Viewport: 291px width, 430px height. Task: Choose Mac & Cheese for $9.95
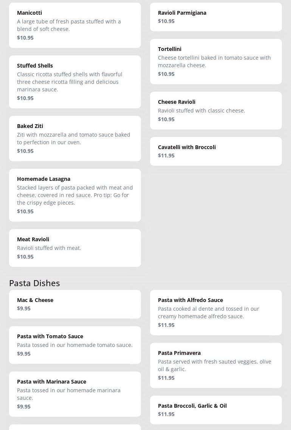[x=75, y=304]
